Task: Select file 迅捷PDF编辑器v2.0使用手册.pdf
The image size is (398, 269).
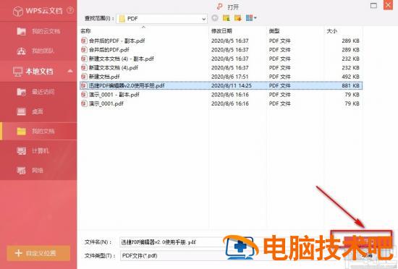Action: tap(127, 86)
